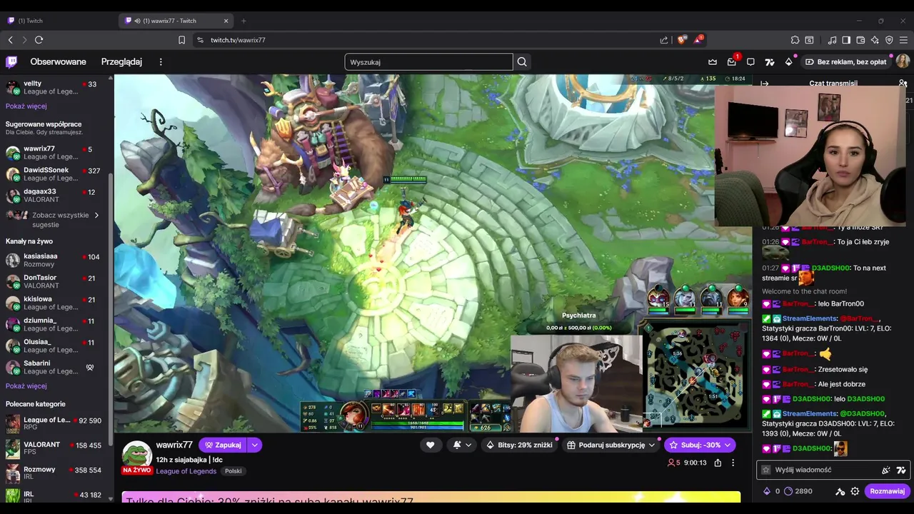The width and height of the screenshot is (914, 514).
Task: Open a new browser tab
Action: [243, 21]
